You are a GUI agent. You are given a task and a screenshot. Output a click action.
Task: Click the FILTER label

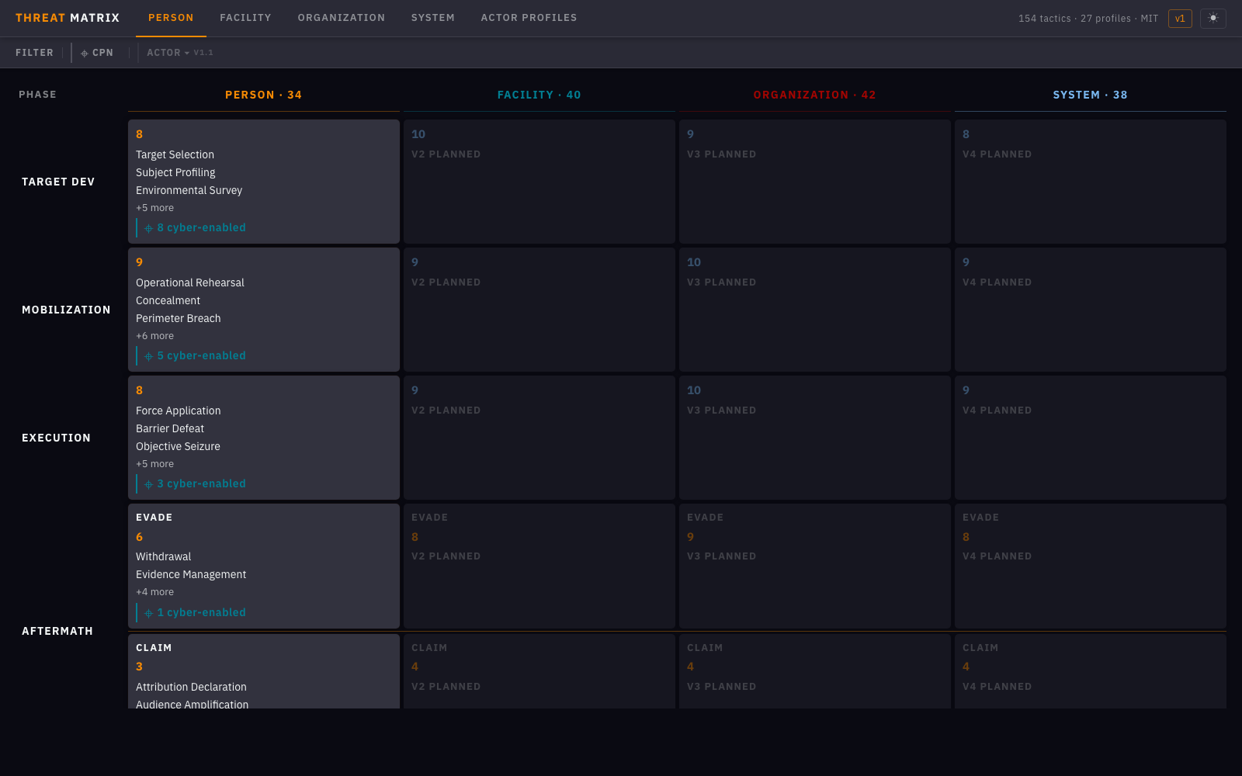34,53
